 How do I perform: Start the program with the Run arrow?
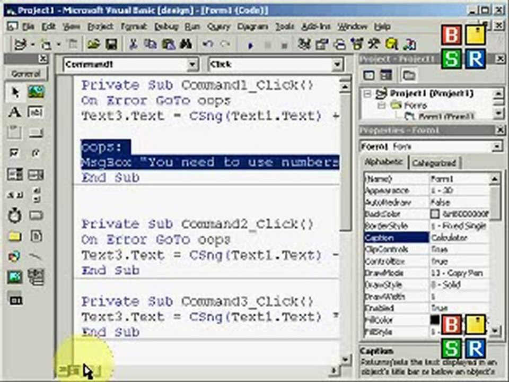tap(250, 46)
